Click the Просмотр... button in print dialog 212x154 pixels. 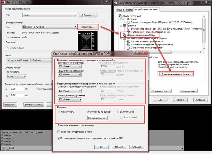pyautogui.click(x=10, y=105)
